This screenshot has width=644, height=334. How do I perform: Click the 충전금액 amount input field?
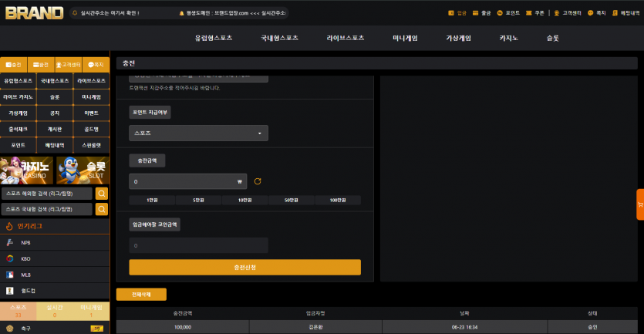point(187,181)
